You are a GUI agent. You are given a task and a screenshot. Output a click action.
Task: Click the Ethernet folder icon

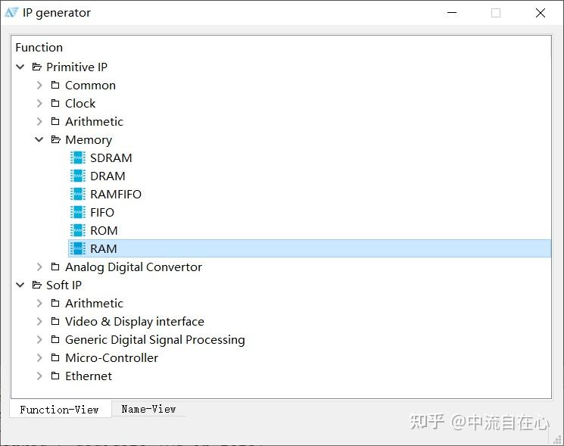pos(55,376)
